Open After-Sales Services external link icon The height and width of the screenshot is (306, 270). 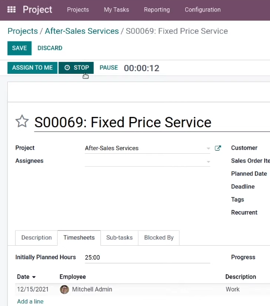[x=217, y=148]
